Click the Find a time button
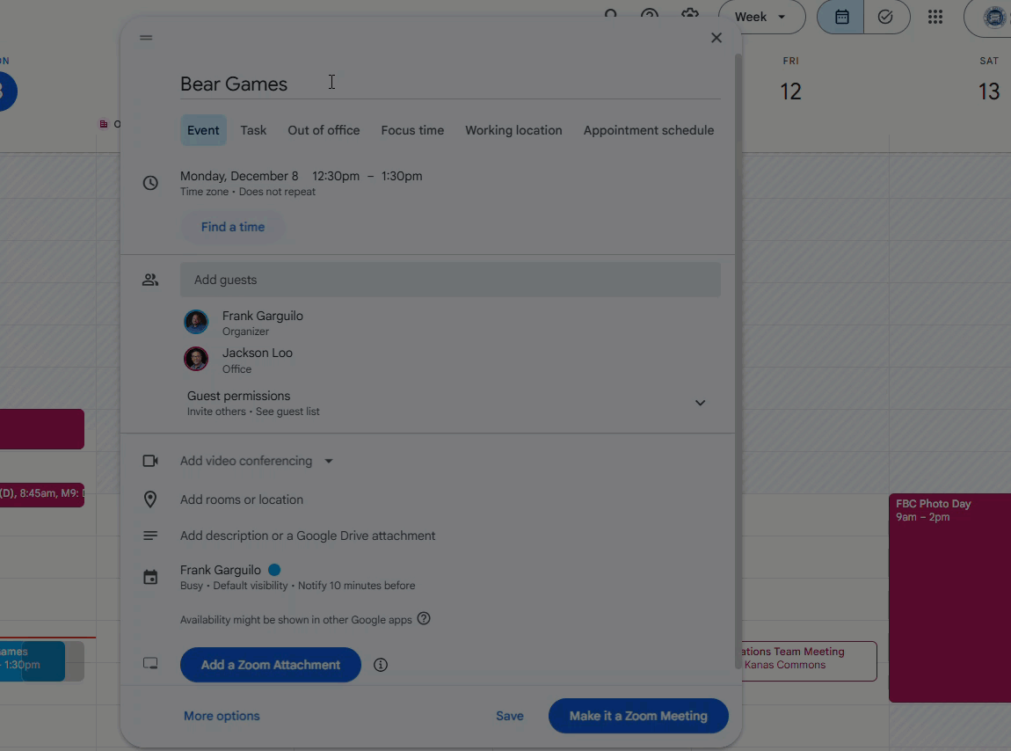This screenshot has height=751, width=1011. click(x=233, y=227)
